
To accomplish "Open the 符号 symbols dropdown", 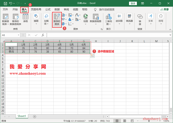I will [x=161, y=19].
